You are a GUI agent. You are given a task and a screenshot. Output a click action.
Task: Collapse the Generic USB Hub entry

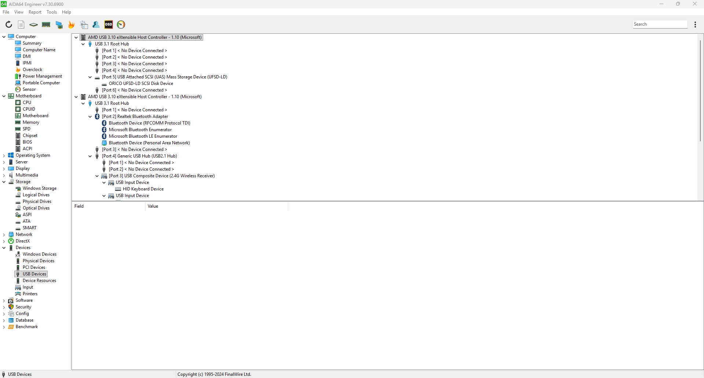(90, 156)
